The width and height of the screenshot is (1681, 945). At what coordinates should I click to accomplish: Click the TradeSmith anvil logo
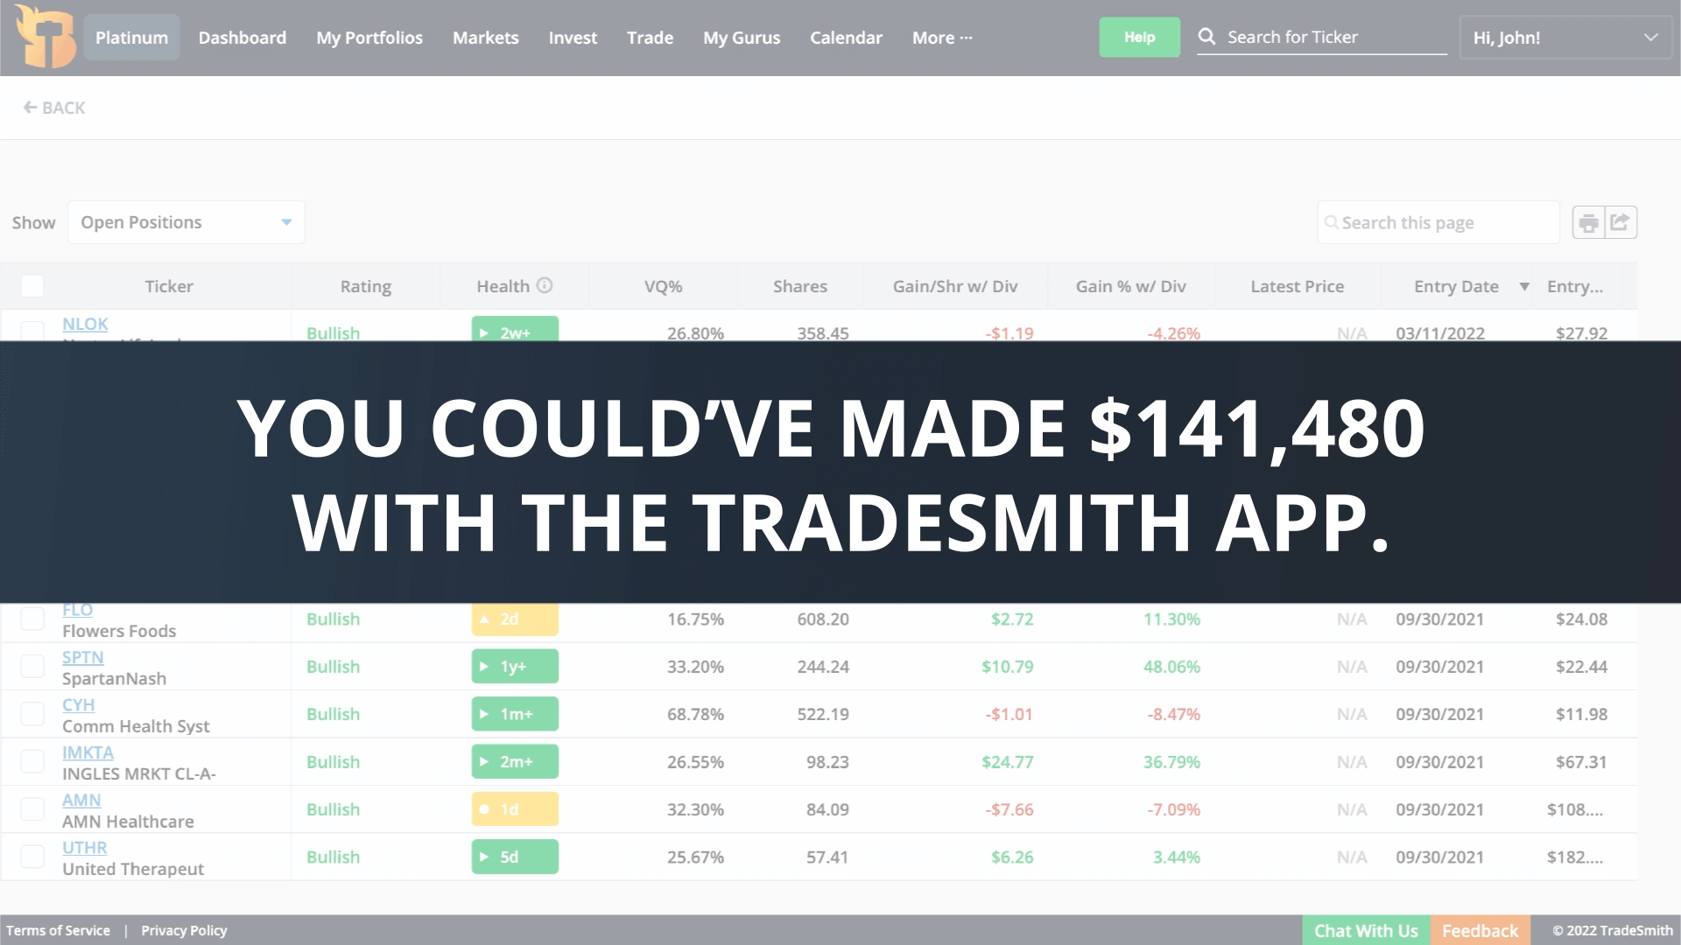46,37
